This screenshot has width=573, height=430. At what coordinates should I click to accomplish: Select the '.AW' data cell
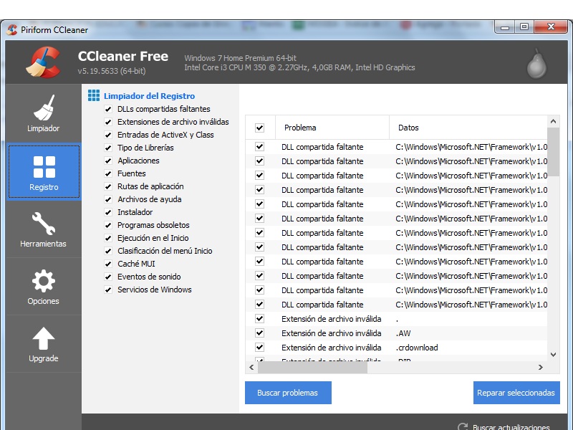coord(403,333)
